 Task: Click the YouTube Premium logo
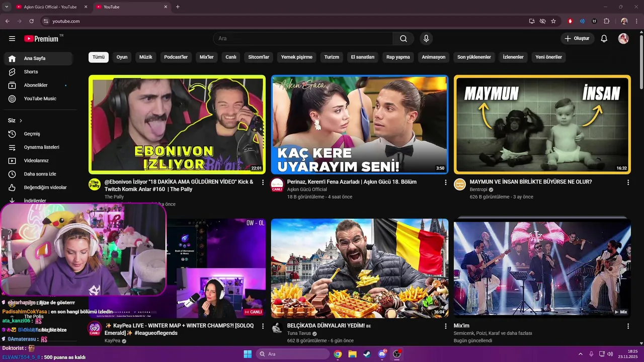tap(41, 39)
